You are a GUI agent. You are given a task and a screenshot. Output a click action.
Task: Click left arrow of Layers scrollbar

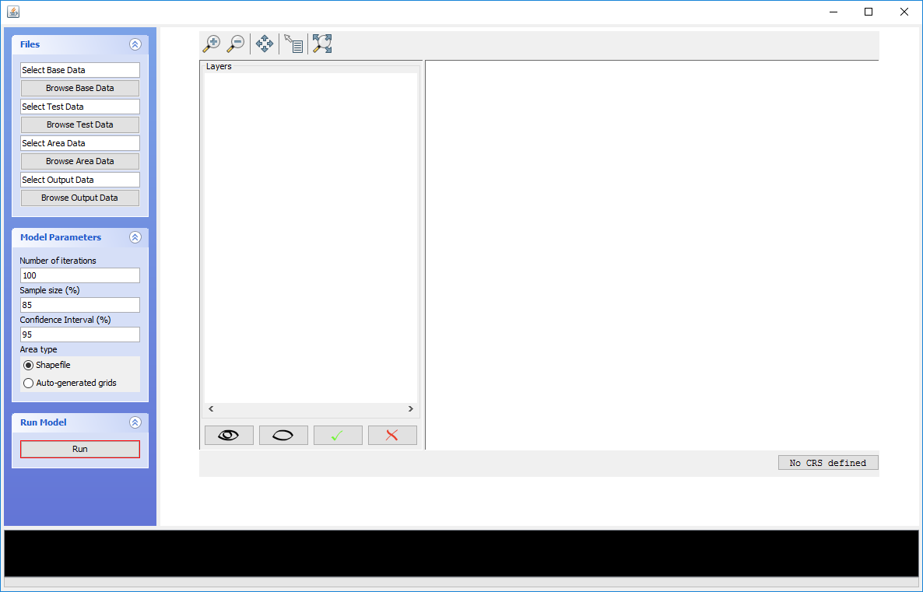[211, 409]
